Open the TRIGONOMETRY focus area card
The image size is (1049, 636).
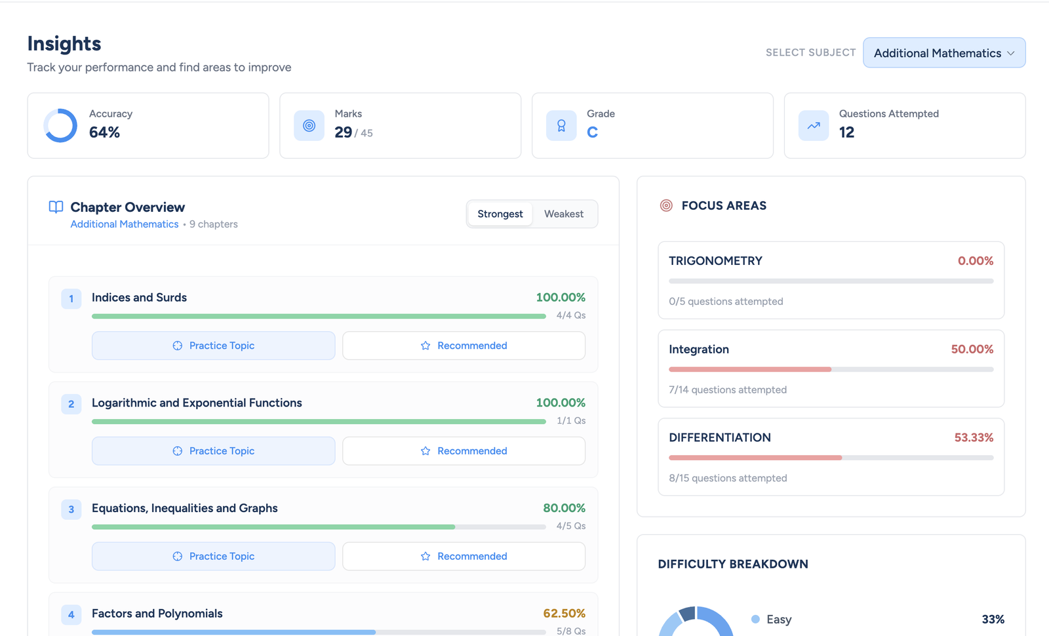pyautogui.click(x=831, y=280)
